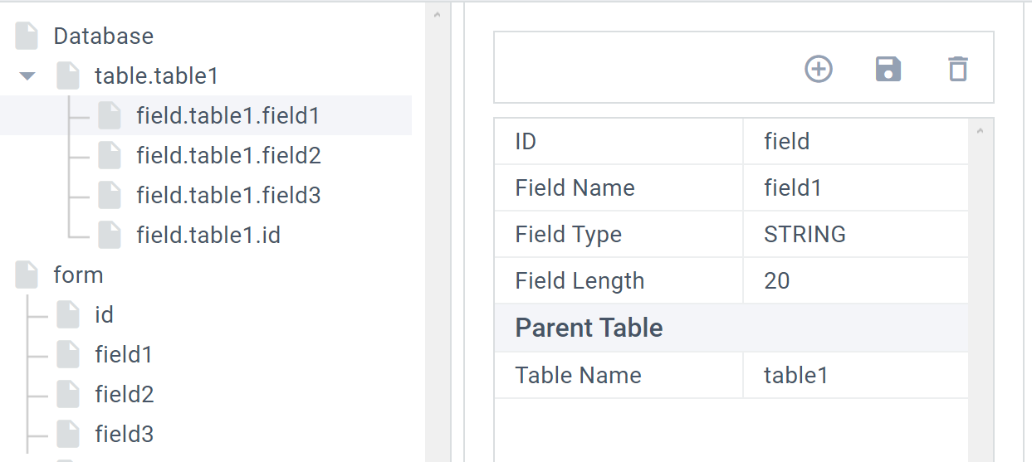The image size is (1032, 462).
Task: Click the save floppy disk icon
Action: (888, 69)
